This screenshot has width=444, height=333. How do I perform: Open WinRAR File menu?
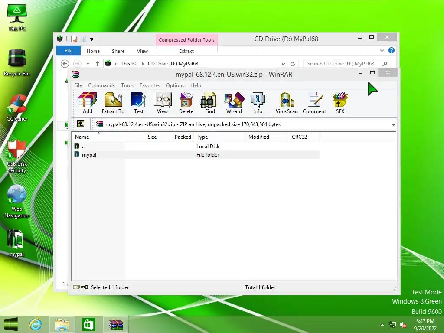(78, 85)
